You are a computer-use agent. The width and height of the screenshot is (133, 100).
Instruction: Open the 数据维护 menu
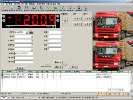coord(32,4)
